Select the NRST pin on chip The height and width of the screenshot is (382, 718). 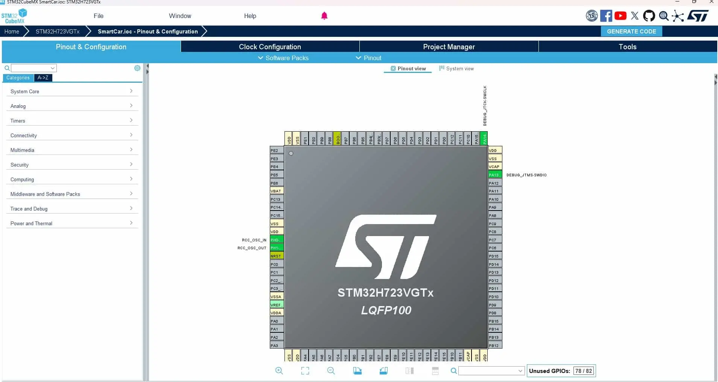tap(277, 256)
